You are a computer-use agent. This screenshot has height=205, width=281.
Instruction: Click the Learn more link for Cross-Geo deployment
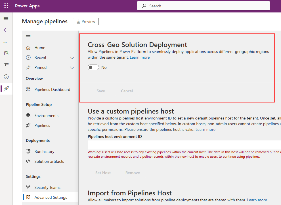coord(140,57)
